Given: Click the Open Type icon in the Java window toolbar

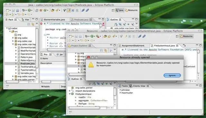Looking at the screenshot, I should (x=53, y=10).
